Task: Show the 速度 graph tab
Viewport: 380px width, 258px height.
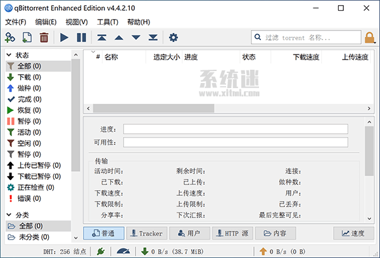Action: (x=353, y=233)
